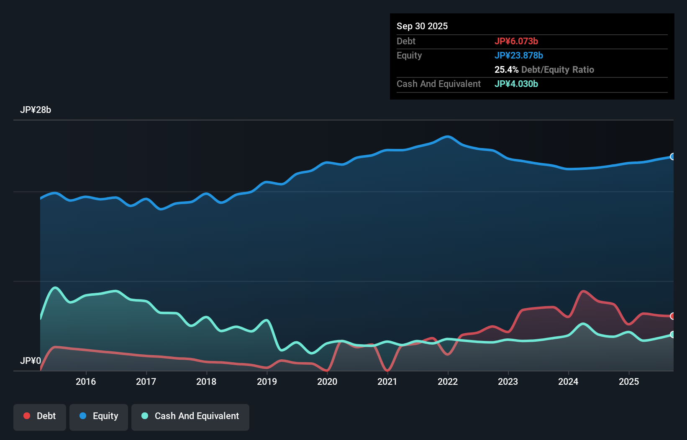Select the 2019 x-axis label
The width and height of the screenshot is (687, 440).
(267, 381)
